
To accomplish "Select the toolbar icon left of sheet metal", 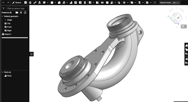I will (140, 2).
